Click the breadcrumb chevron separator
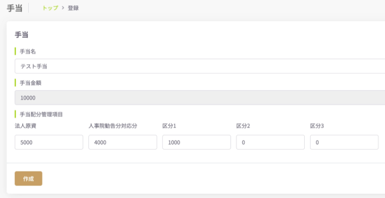This screenshot has width=385, height=198. coord(63,8)
